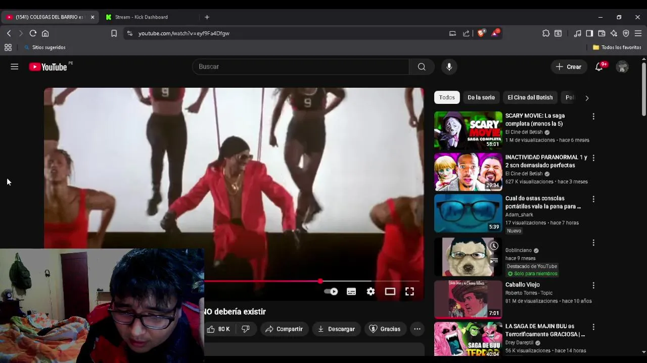The width and height of the screenshot is (647, 363).
Task: Open the Brave VPN shield icon
Action: (626, 33)
